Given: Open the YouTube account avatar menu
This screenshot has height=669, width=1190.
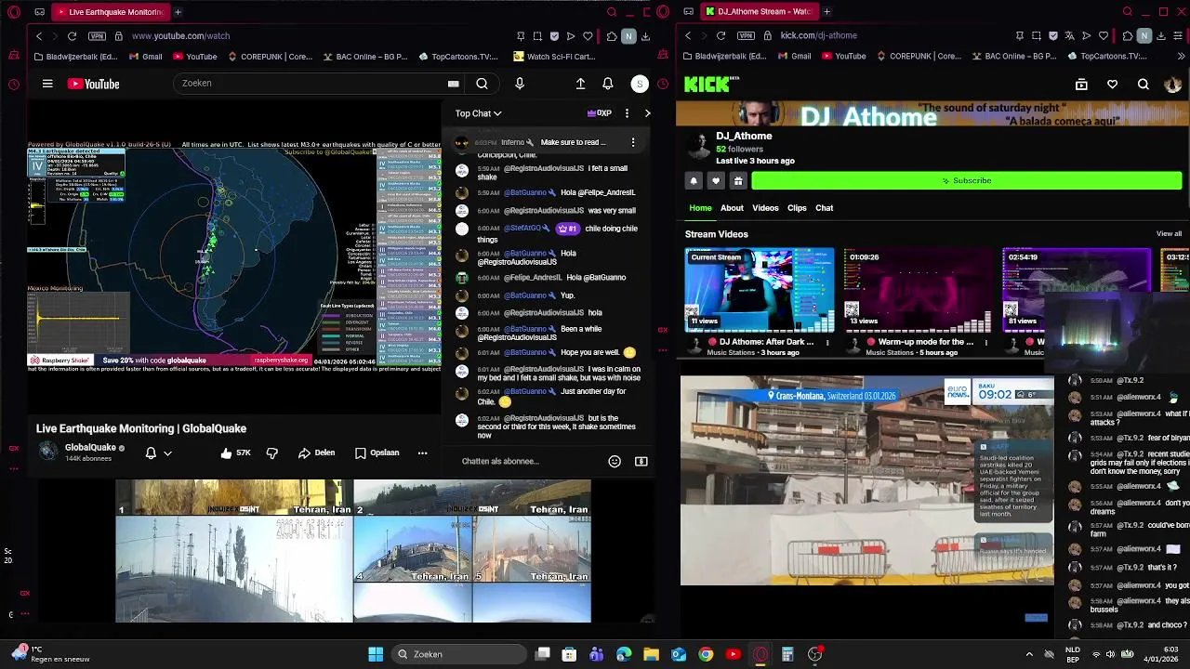Looking at the screenshot, I should click(x=640, y=84).
